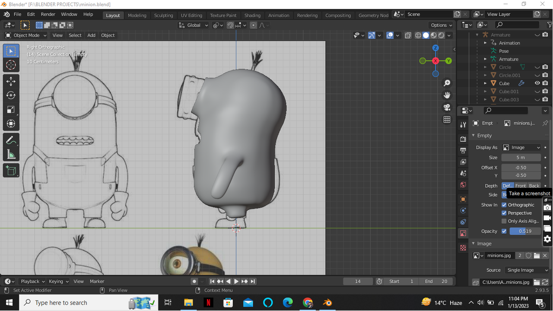Set Depth to Back

click(x=534, y=186)
